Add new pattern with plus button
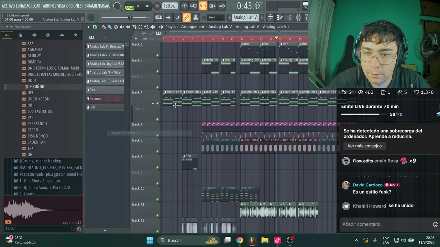The height and width of the screenshot is (247, 440). [x=262, y=17]
